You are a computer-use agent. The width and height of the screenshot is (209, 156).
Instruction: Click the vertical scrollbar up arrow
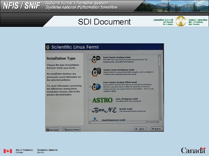pos(160,55)
